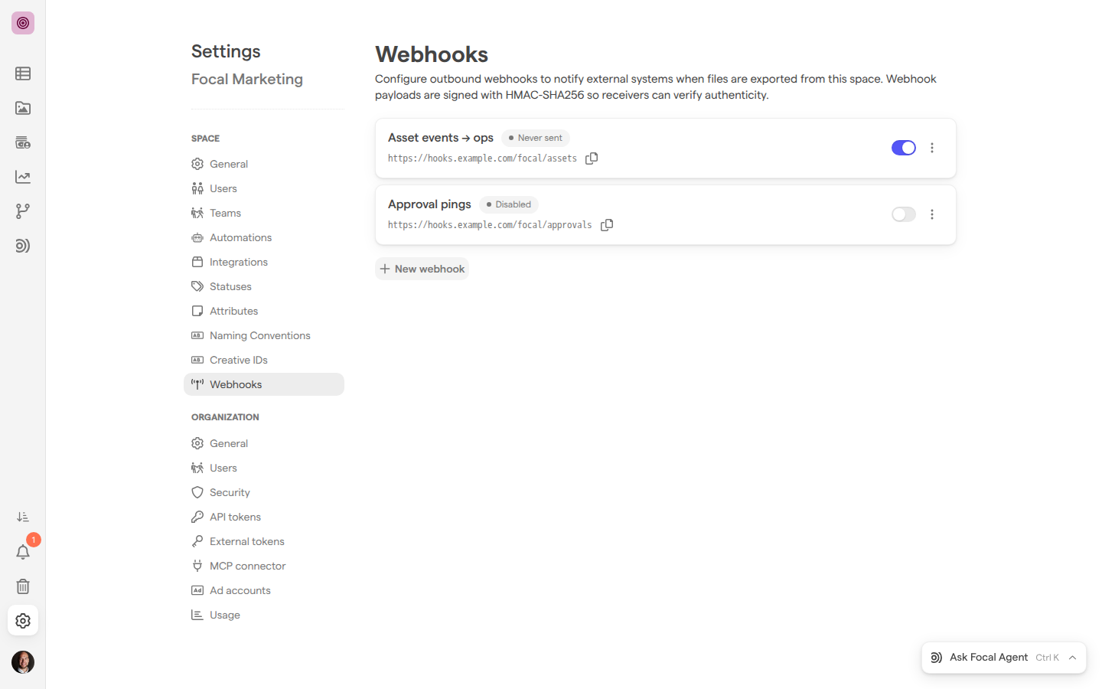This screenshot has height=689, width=1102.
Task: Open space Users settings
Action: tap(264, 188)
